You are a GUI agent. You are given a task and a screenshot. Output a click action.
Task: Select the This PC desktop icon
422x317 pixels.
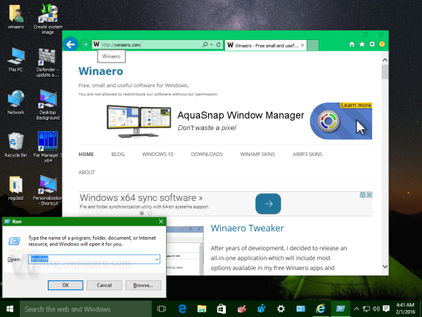pos(15,60)
